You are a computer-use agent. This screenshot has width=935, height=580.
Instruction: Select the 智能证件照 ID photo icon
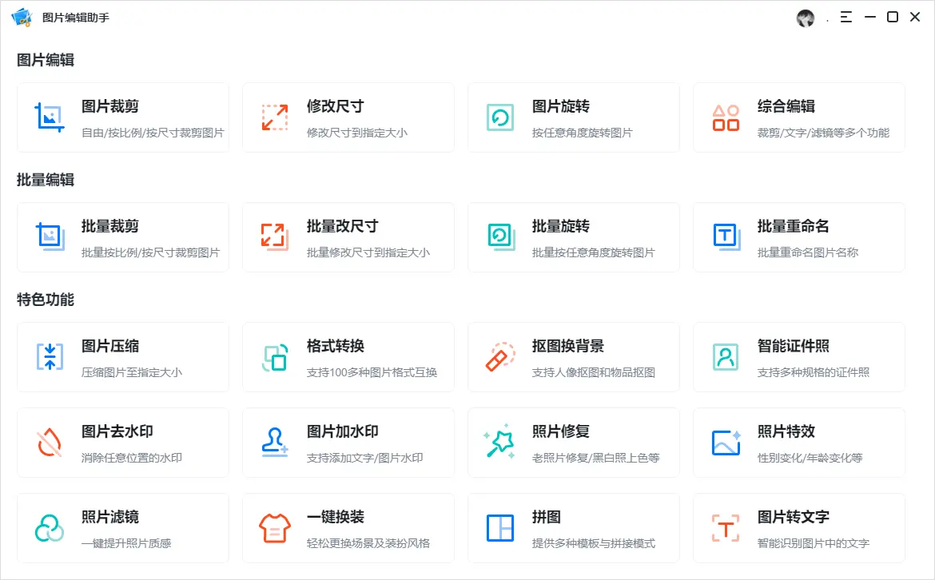pyautogui.click(x=726, y=357)
